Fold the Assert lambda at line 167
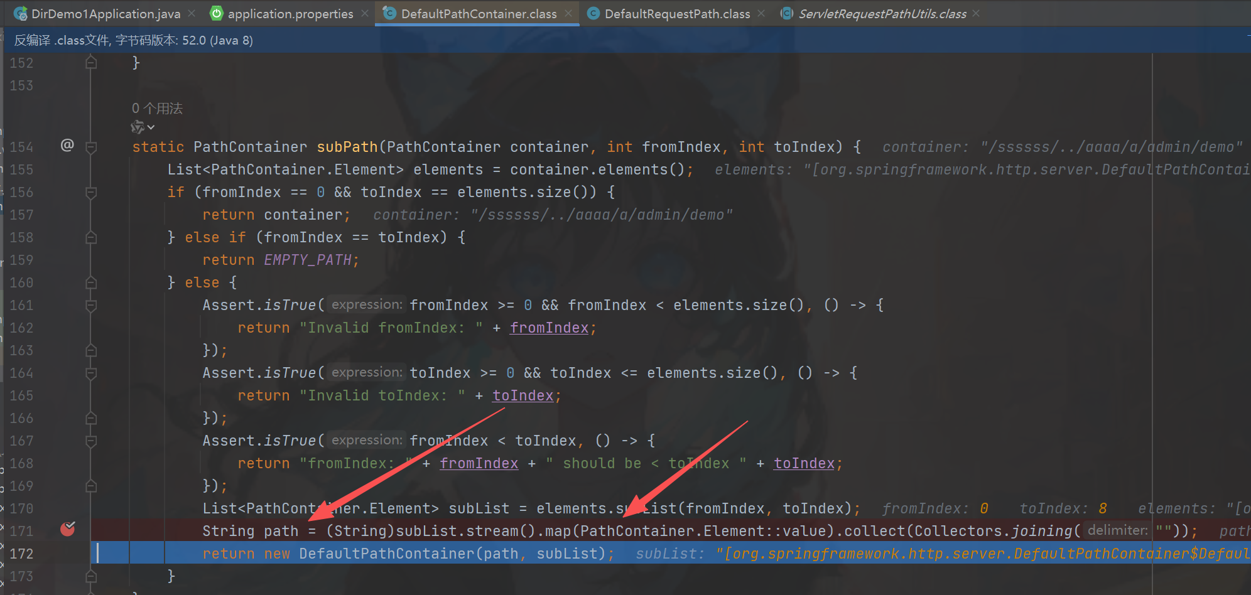1251x595 pixels. (91, 441)
